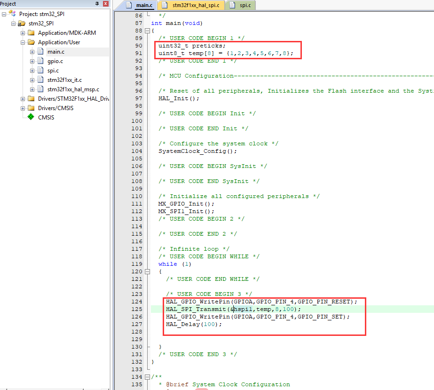
Task: Collapse the stm32_SPI project node
Action: pyautogui.click(x=13, y=23)
